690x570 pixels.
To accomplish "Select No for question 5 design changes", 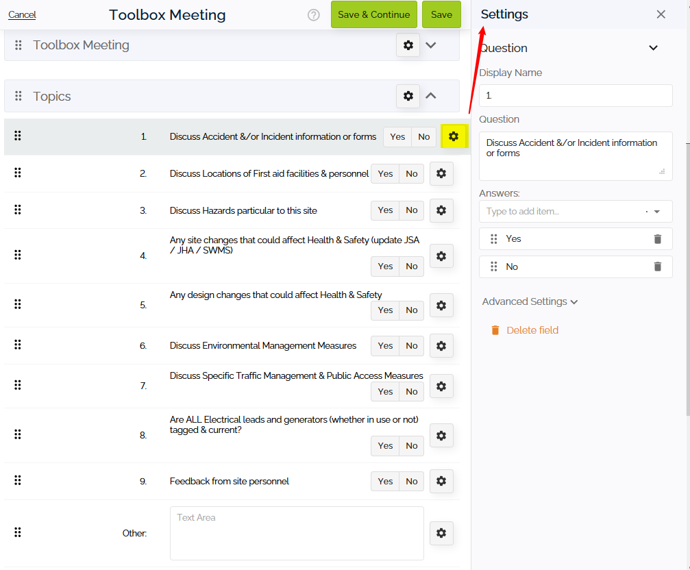I will [x=411, y=310].
